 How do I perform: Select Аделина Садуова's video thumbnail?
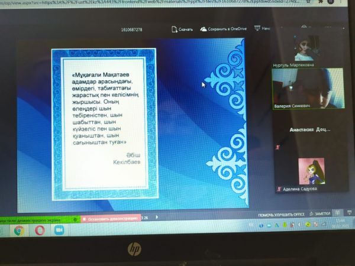pos(310,173)
